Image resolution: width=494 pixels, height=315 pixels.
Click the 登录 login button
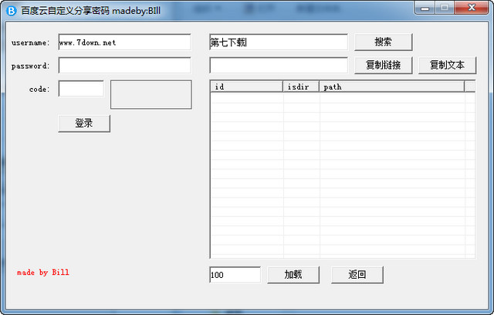[x=84, y=124]
